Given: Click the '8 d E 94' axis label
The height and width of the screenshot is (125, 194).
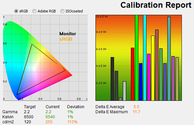Looking at the screenshot, I should [101, 32].
